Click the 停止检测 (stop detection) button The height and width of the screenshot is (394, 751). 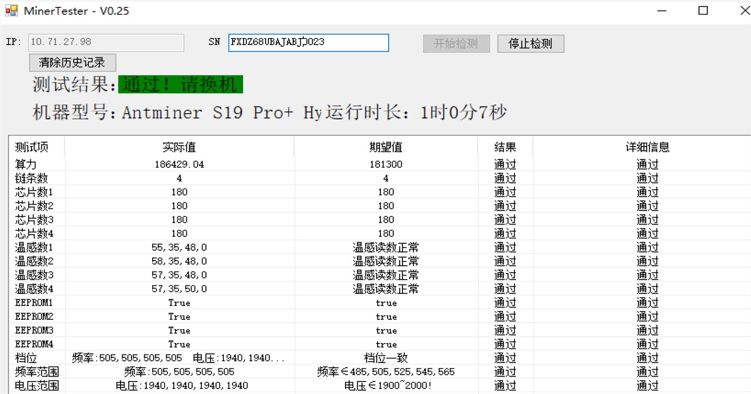(x=531, y=44)
